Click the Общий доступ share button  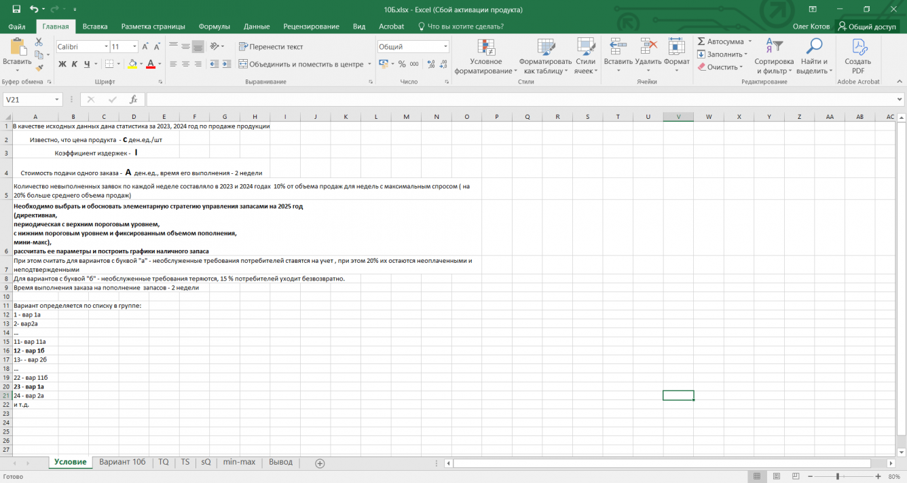[x=866, y=26]
